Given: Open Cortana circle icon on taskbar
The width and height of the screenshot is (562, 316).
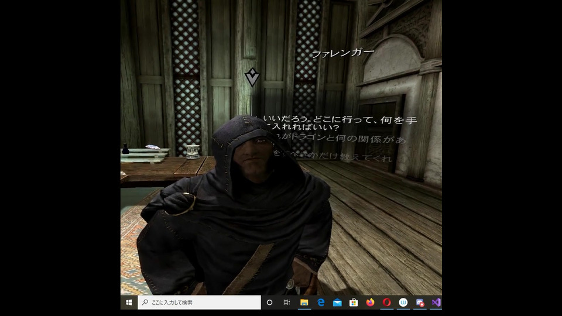Looking at the screenshot, I should (269, 303).
